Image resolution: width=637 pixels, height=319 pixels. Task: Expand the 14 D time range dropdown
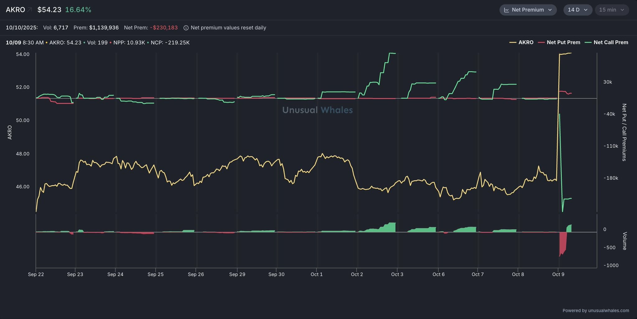[x=577, y=10]
